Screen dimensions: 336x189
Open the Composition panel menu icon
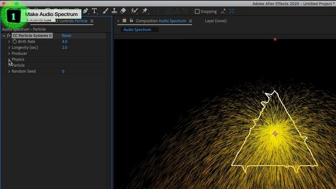click(x=191, y=21)
